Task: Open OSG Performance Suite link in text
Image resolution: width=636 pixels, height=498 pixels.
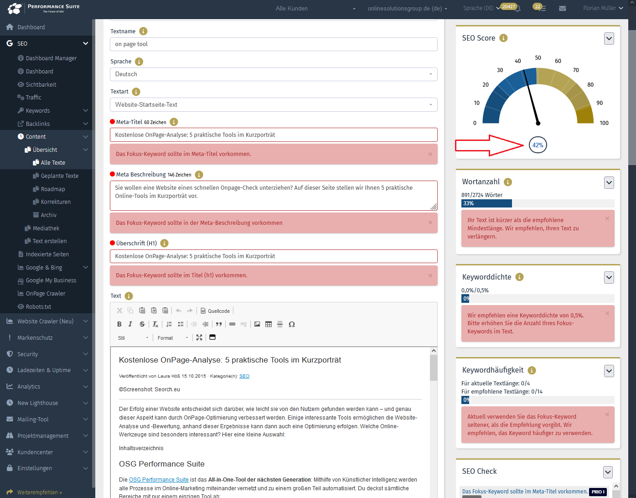Action: pyautogui.click(x=159, y=480)
